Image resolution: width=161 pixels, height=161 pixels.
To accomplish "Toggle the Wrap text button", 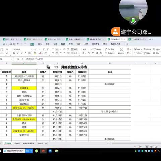I will 74,49.
